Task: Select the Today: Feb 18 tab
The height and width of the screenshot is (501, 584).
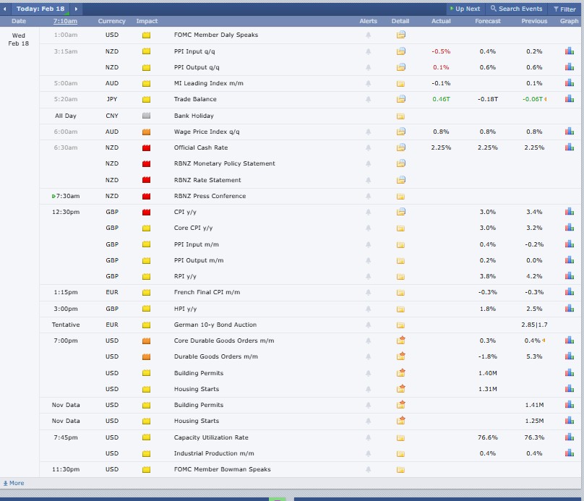Action: 40,8
